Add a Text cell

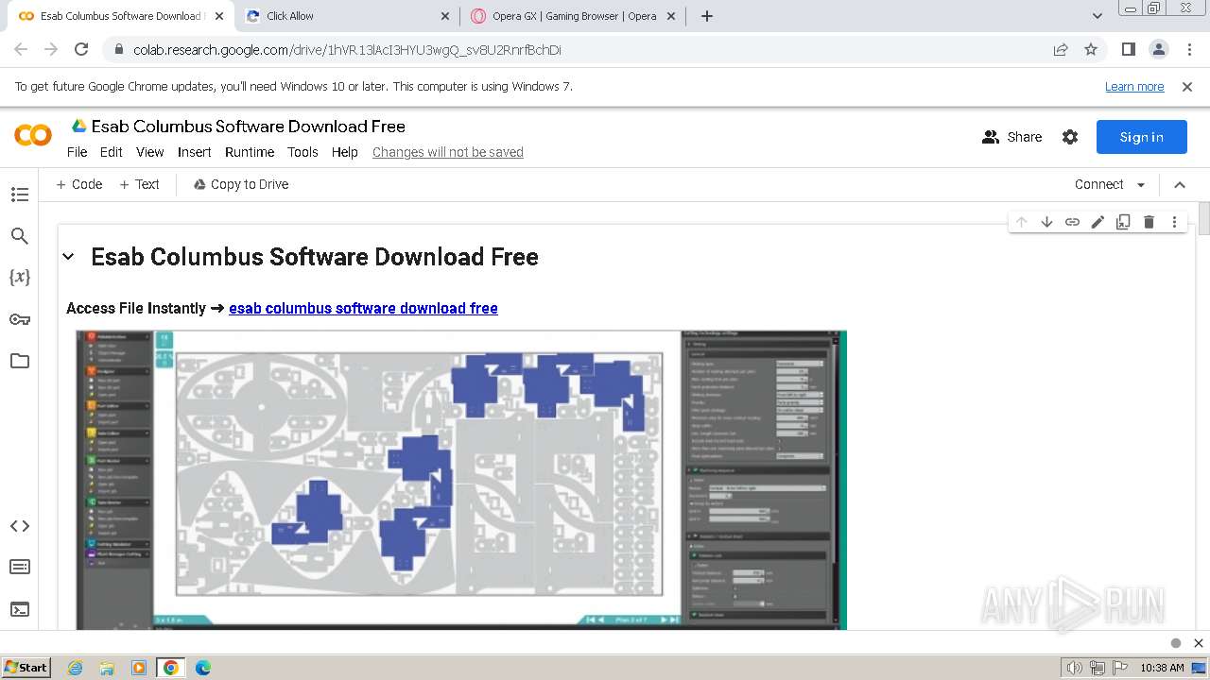point(140,185)
